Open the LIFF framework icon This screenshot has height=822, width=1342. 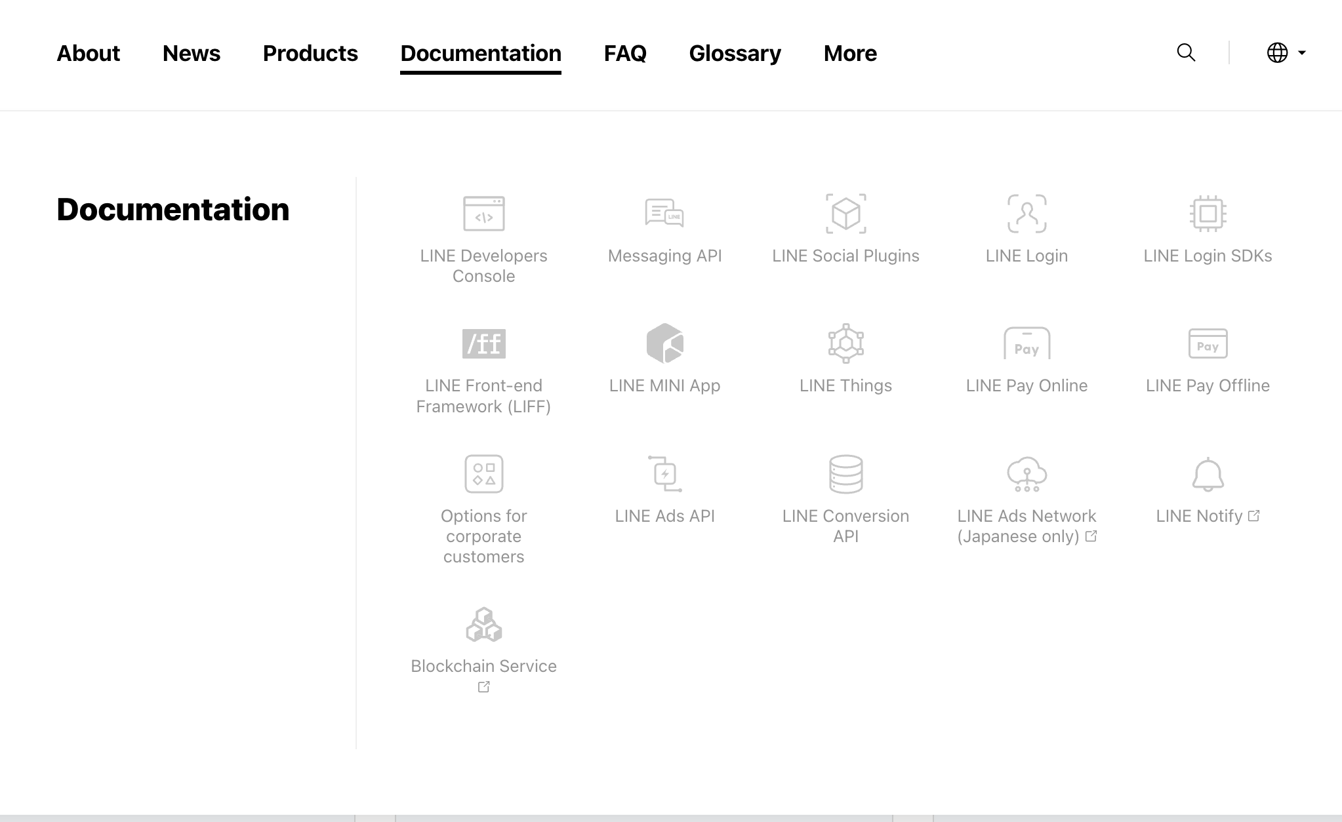tap(483, 343)
